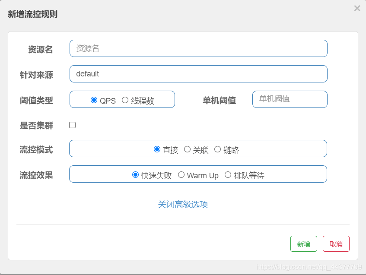Select the 线程数 radio button
The width and height of the screenshot is (366, 275).
pyautogui.click(x=125, y=100)
